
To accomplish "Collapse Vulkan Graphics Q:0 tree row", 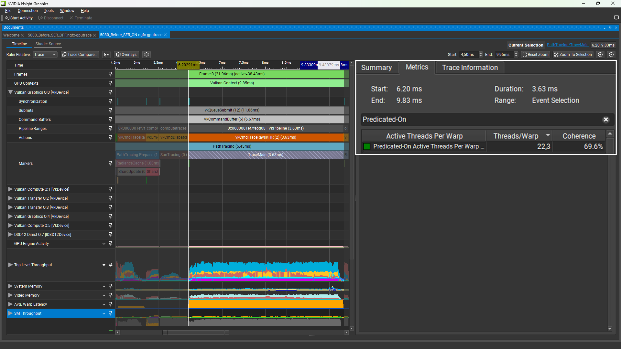I will (x=10, y=92).
